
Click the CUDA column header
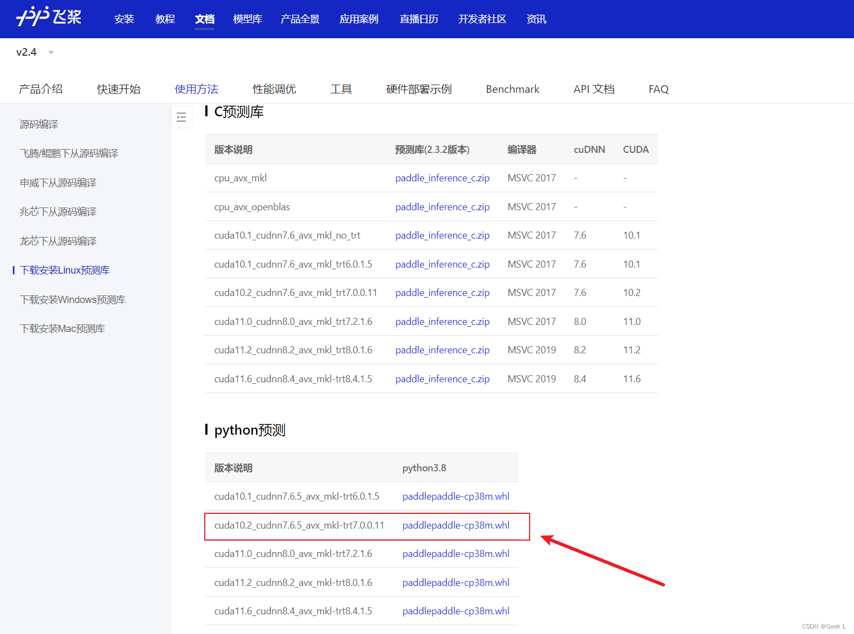[636, 150]
